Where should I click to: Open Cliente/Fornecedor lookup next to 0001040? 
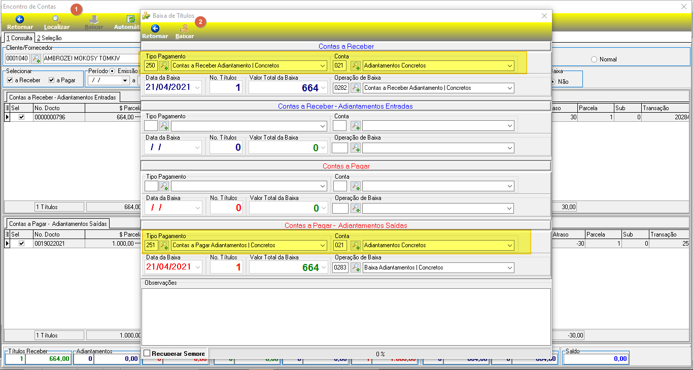(x=36, y=58)
